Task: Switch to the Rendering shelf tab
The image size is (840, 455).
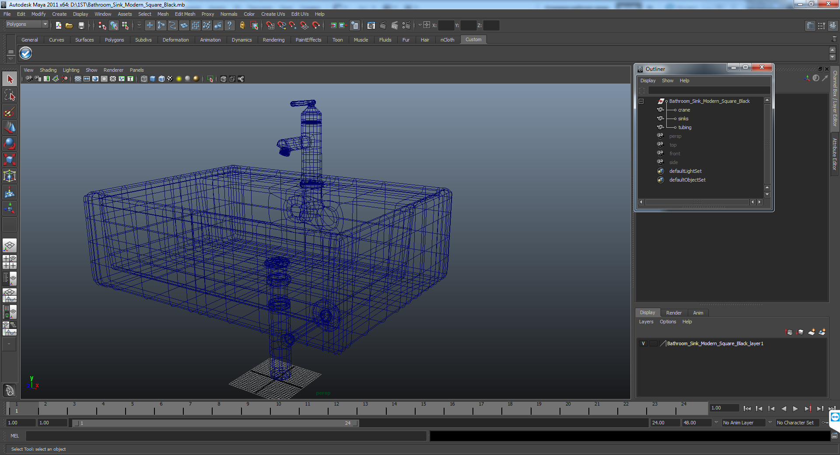Action: (273, 40)
